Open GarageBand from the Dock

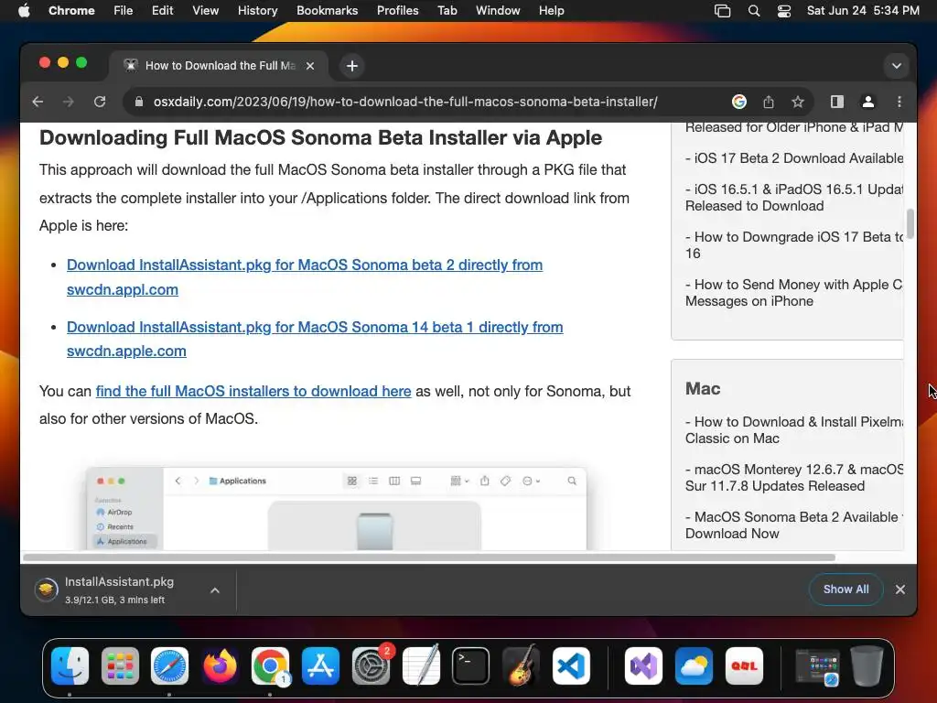click(521, 665)
